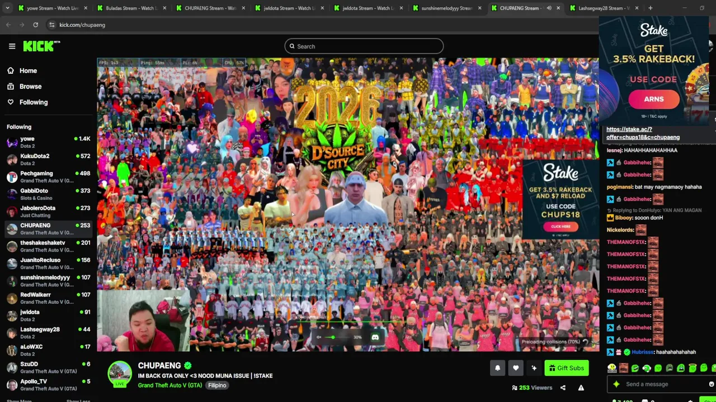Click username pogimansi in chat
Viewport: 716px width, 402px height.
click(x=620, y=187)
